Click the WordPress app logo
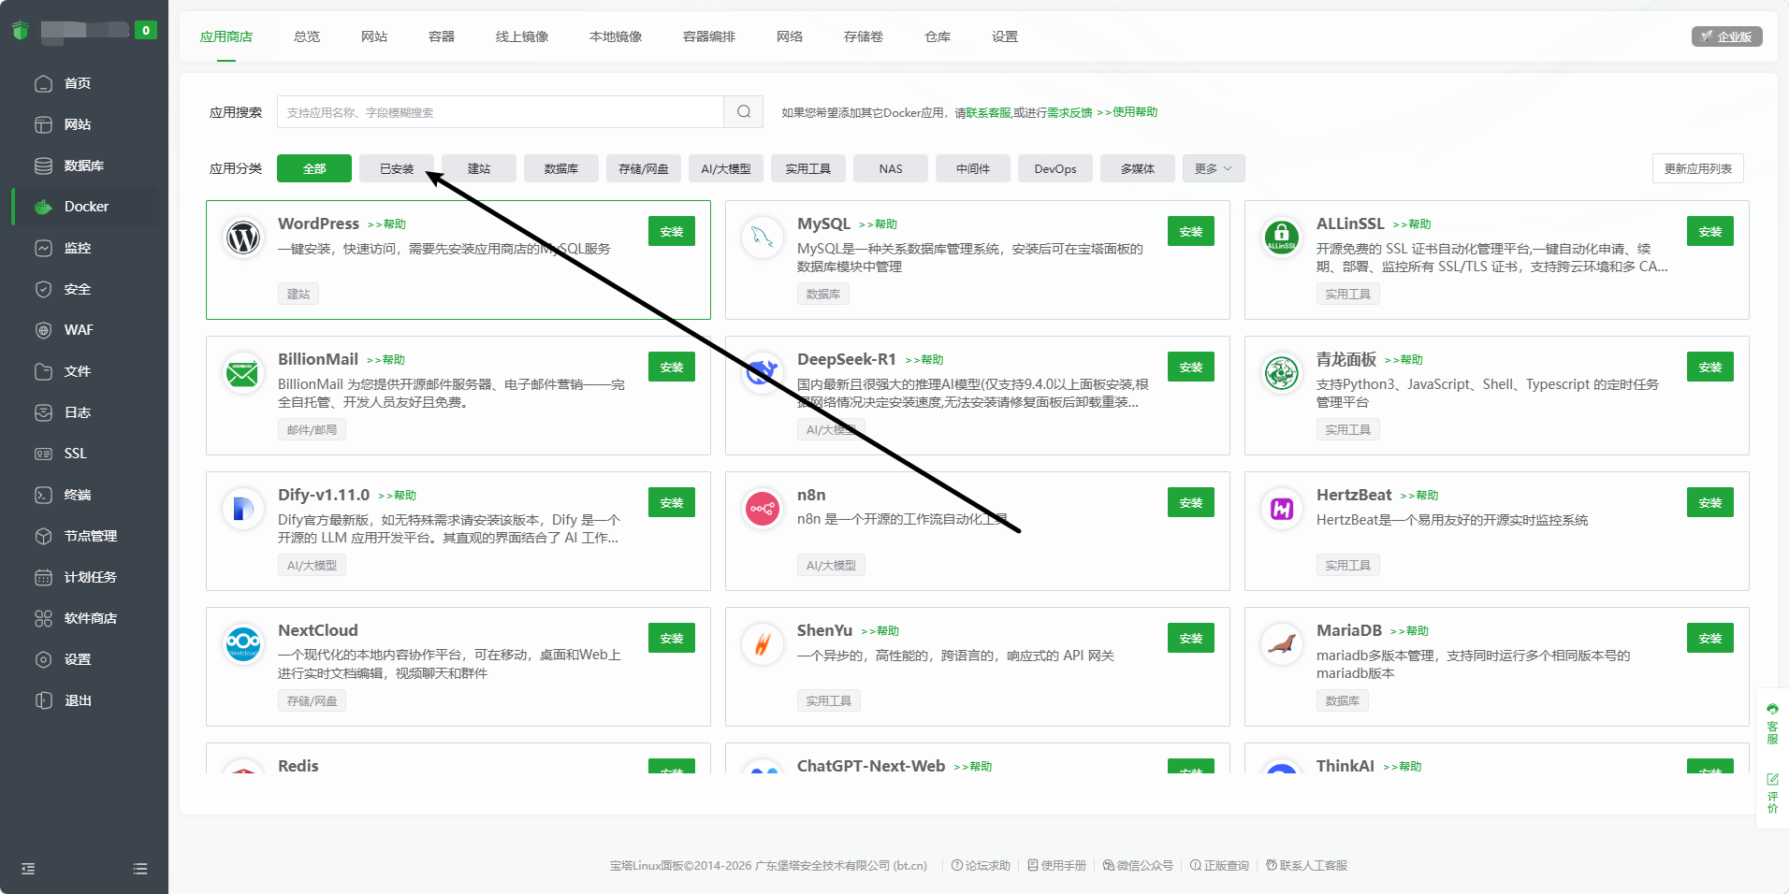The height and width of the screenshot is (894, 1789). (243, 238)
